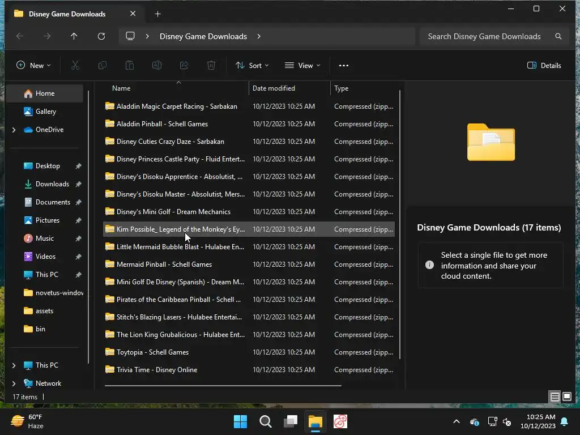Click the horizontal scrollbar under file list
This screenshot has width=580, height=435.
tap(223, 385)
